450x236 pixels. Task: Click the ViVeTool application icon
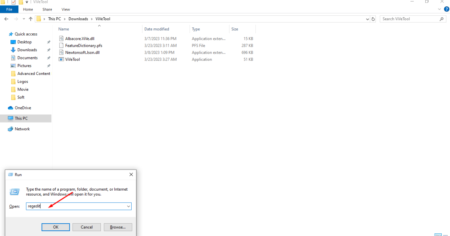(x=62, y=59)
